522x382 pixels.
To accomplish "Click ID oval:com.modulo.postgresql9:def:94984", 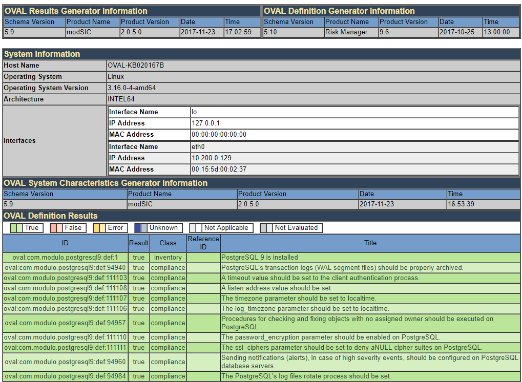I will [x=65, y=376].
